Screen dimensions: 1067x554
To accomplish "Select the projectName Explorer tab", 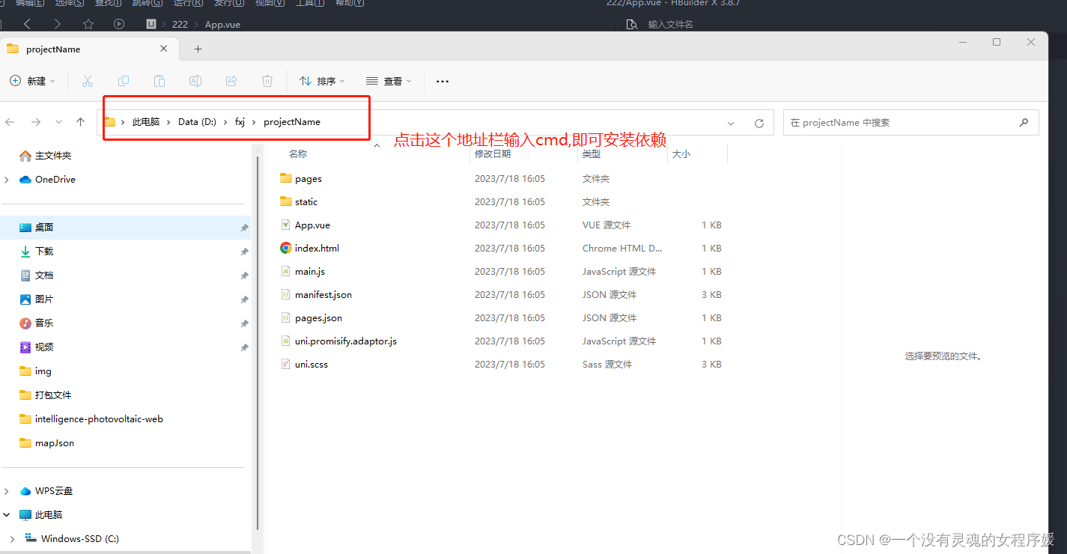I will point(90,49).
